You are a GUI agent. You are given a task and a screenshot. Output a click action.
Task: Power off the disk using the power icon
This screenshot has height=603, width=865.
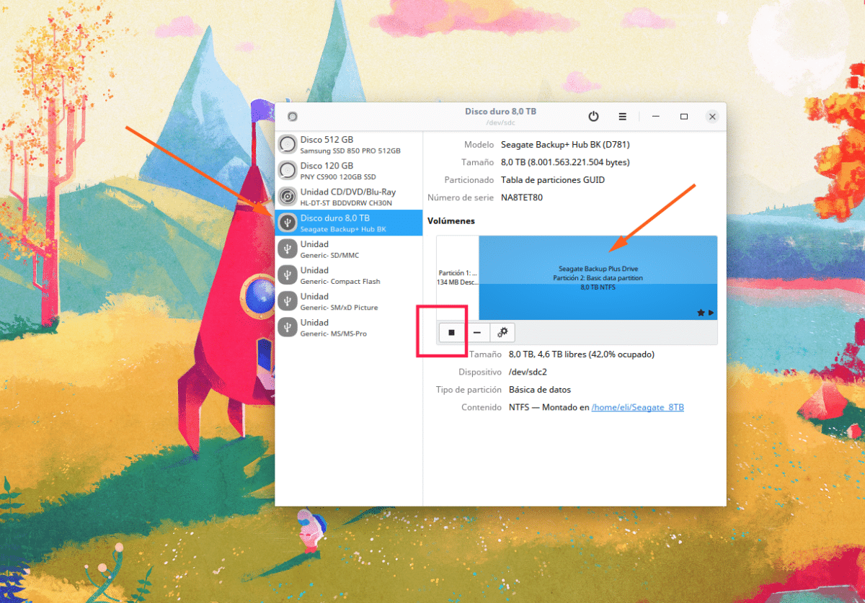(x=593, y=116)
